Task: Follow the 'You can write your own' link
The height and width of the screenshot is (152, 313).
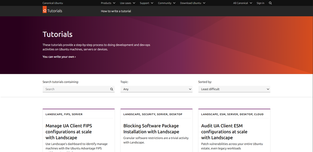Action: (x=59, y=57)
